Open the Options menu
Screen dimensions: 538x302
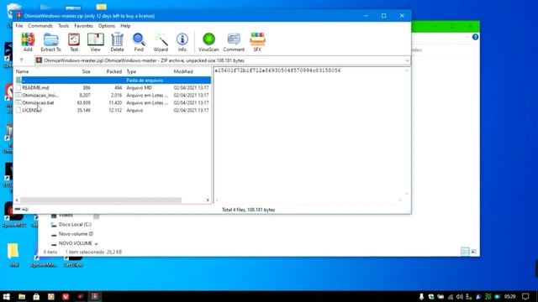(107, 26)
